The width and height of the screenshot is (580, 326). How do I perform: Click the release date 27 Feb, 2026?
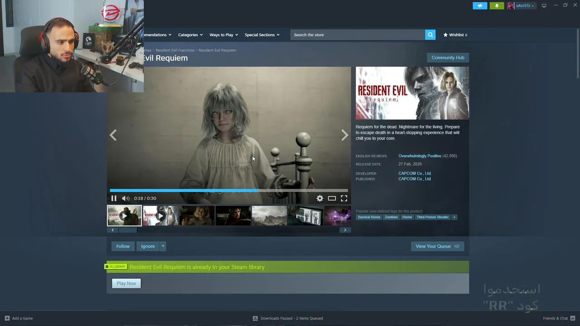pyautogui.click(x=410, y=164)
